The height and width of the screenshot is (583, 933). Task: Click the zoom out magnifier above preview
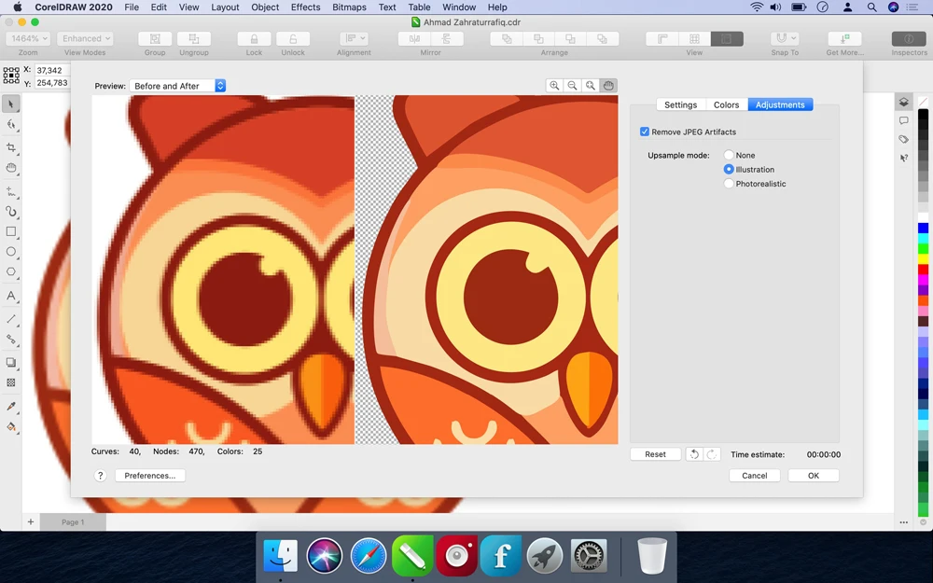573,86
